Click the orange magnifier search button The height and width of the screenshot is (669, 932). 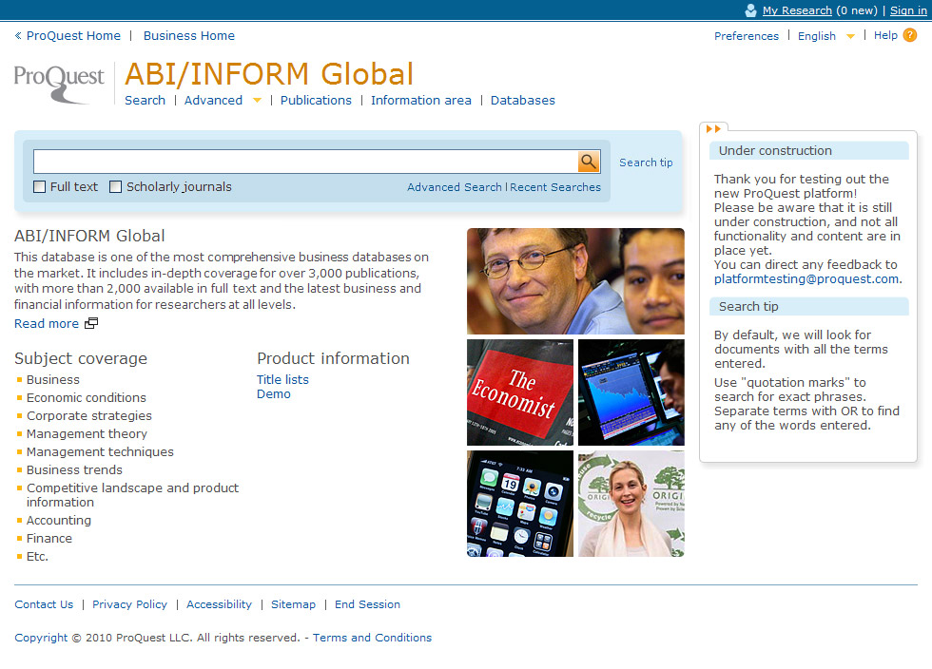[589, 162]
